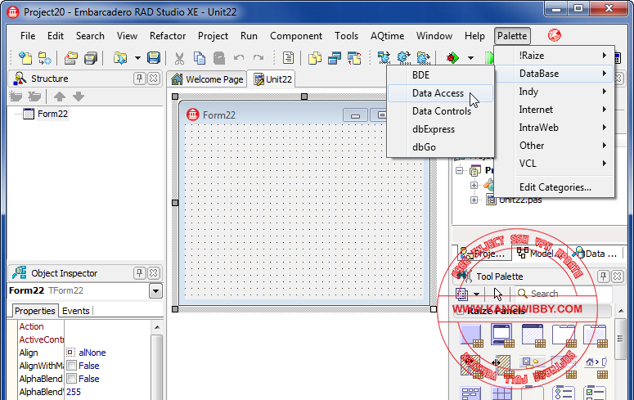Toggle the AlphaBlend False checkbox

coord(71,379)
